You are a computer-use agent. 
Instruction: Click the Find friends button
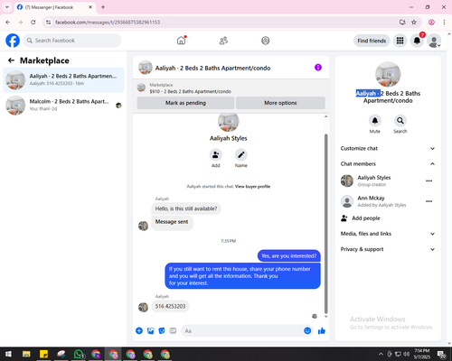tap(372, 41)
